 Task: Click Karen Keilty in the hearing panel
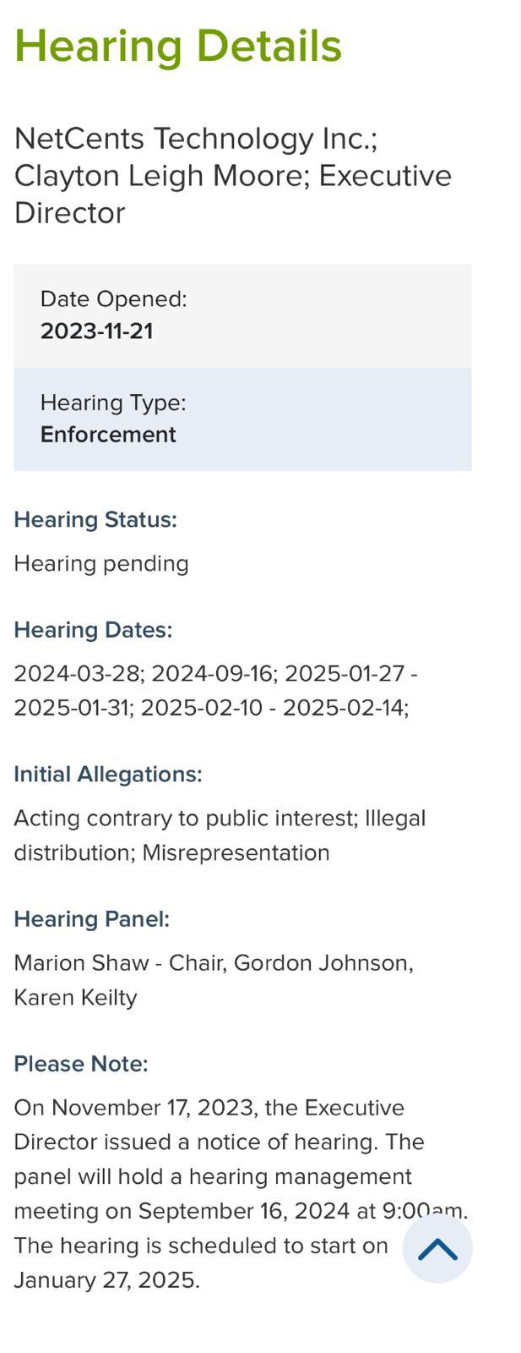(x=75, y=998)
